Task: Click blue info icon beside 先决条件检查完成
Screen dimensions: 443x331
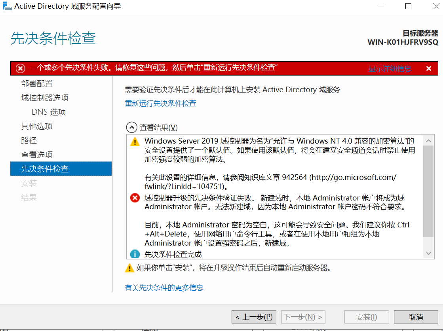Action: click(x=135, y=254)
